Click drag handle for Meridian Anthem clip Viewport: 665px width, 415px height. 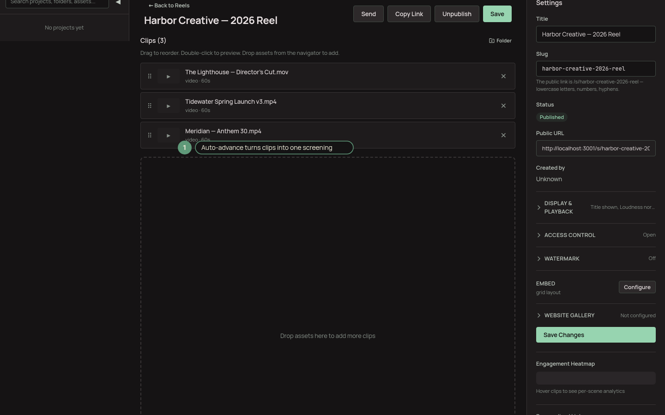[150, 135]
